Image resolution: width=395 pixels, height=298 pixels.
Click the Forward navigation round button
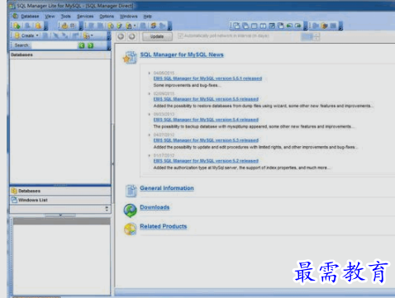point(132,36)
